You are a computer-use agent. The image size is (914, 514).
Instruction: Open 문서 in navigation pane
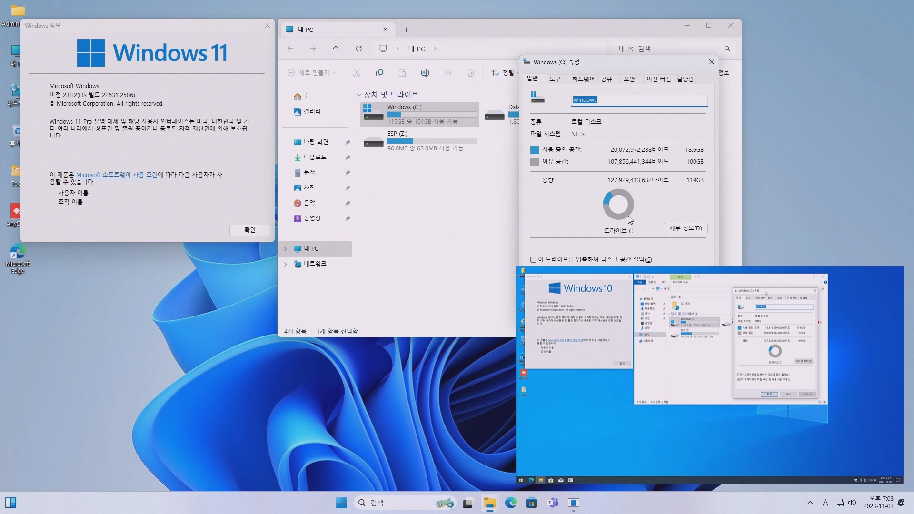click(x=304, y=173)
